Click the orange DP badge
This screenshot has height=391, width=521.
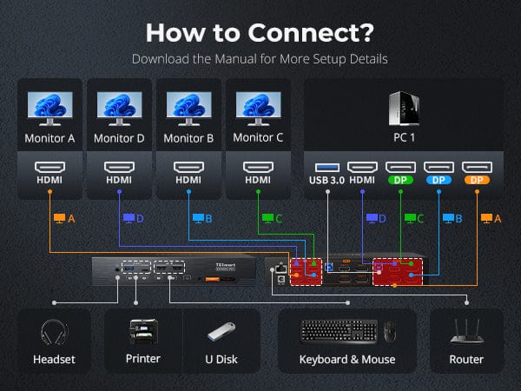(x=474, y=181)
